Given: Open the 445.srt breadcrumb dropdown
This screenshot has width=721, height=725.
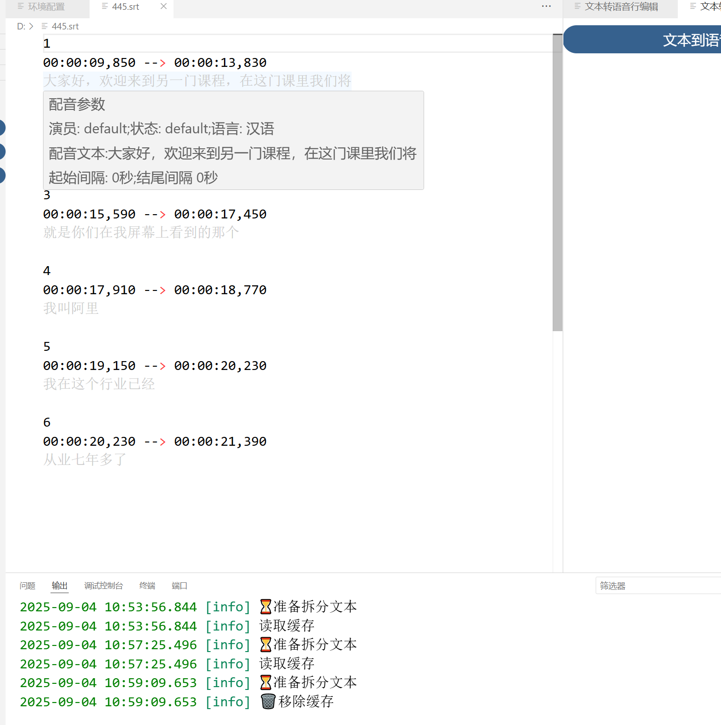Looking at the screenshot, I should pyautogui.click(x=65, y=27).
